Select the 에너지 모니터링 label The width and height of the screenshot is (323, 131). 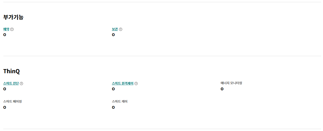coord(231,83)
